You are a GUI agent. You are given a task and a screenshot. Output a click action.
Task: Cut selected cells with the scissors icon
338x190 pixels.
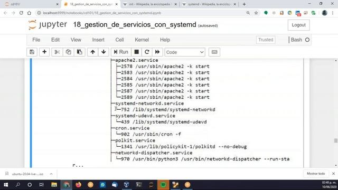57,52
